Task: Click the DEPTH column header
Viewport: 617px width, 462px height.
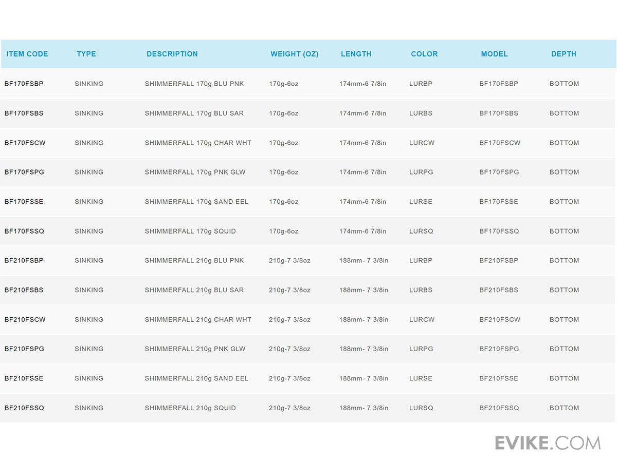Action: click(564, 54)
